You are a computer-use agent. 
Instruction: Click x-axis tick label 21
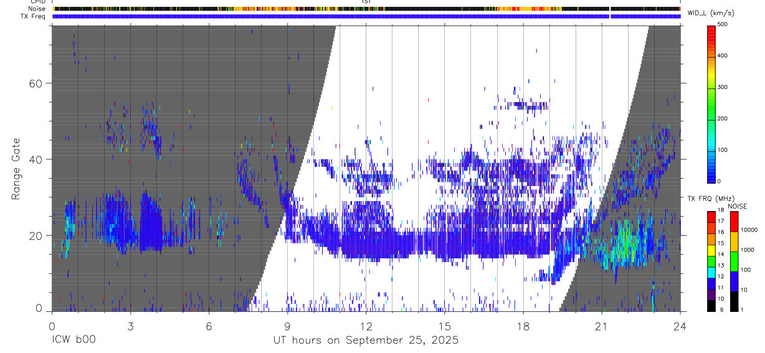click(602, 326)
